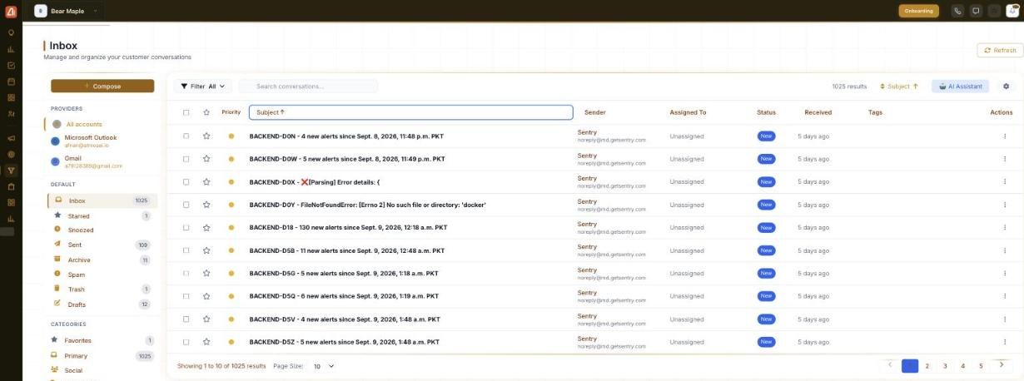This screenshot has height=381, width=1024.
Task: Star the BACKEND-D5B conversation
Action: 206,250
